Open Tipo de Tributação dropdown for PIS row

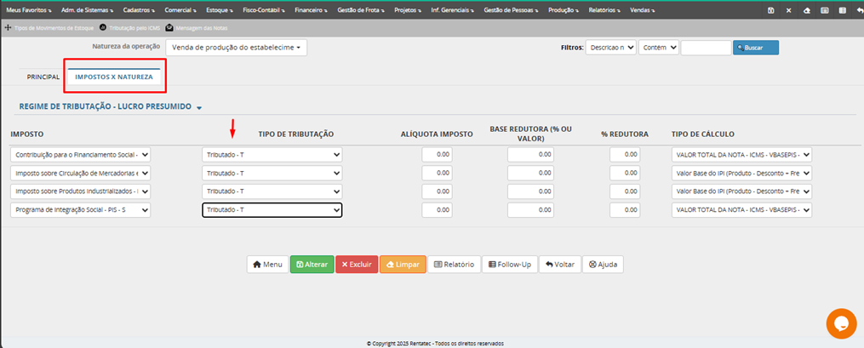coord(272,210)
